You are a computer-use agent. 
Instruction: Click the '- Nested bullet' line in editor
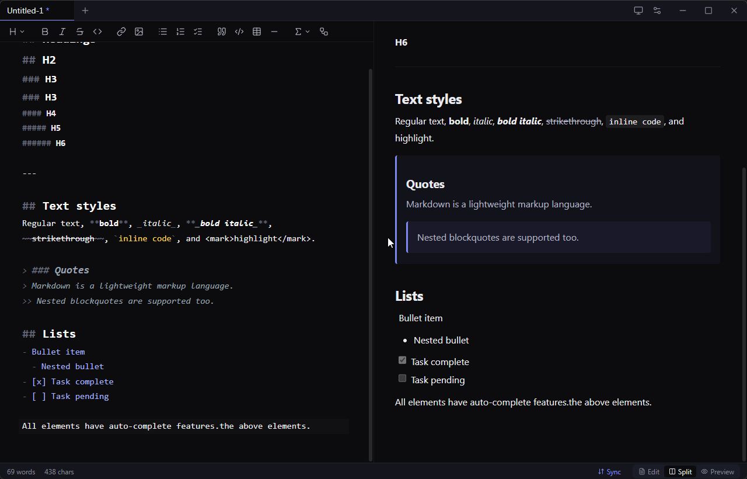pos(68,366)
